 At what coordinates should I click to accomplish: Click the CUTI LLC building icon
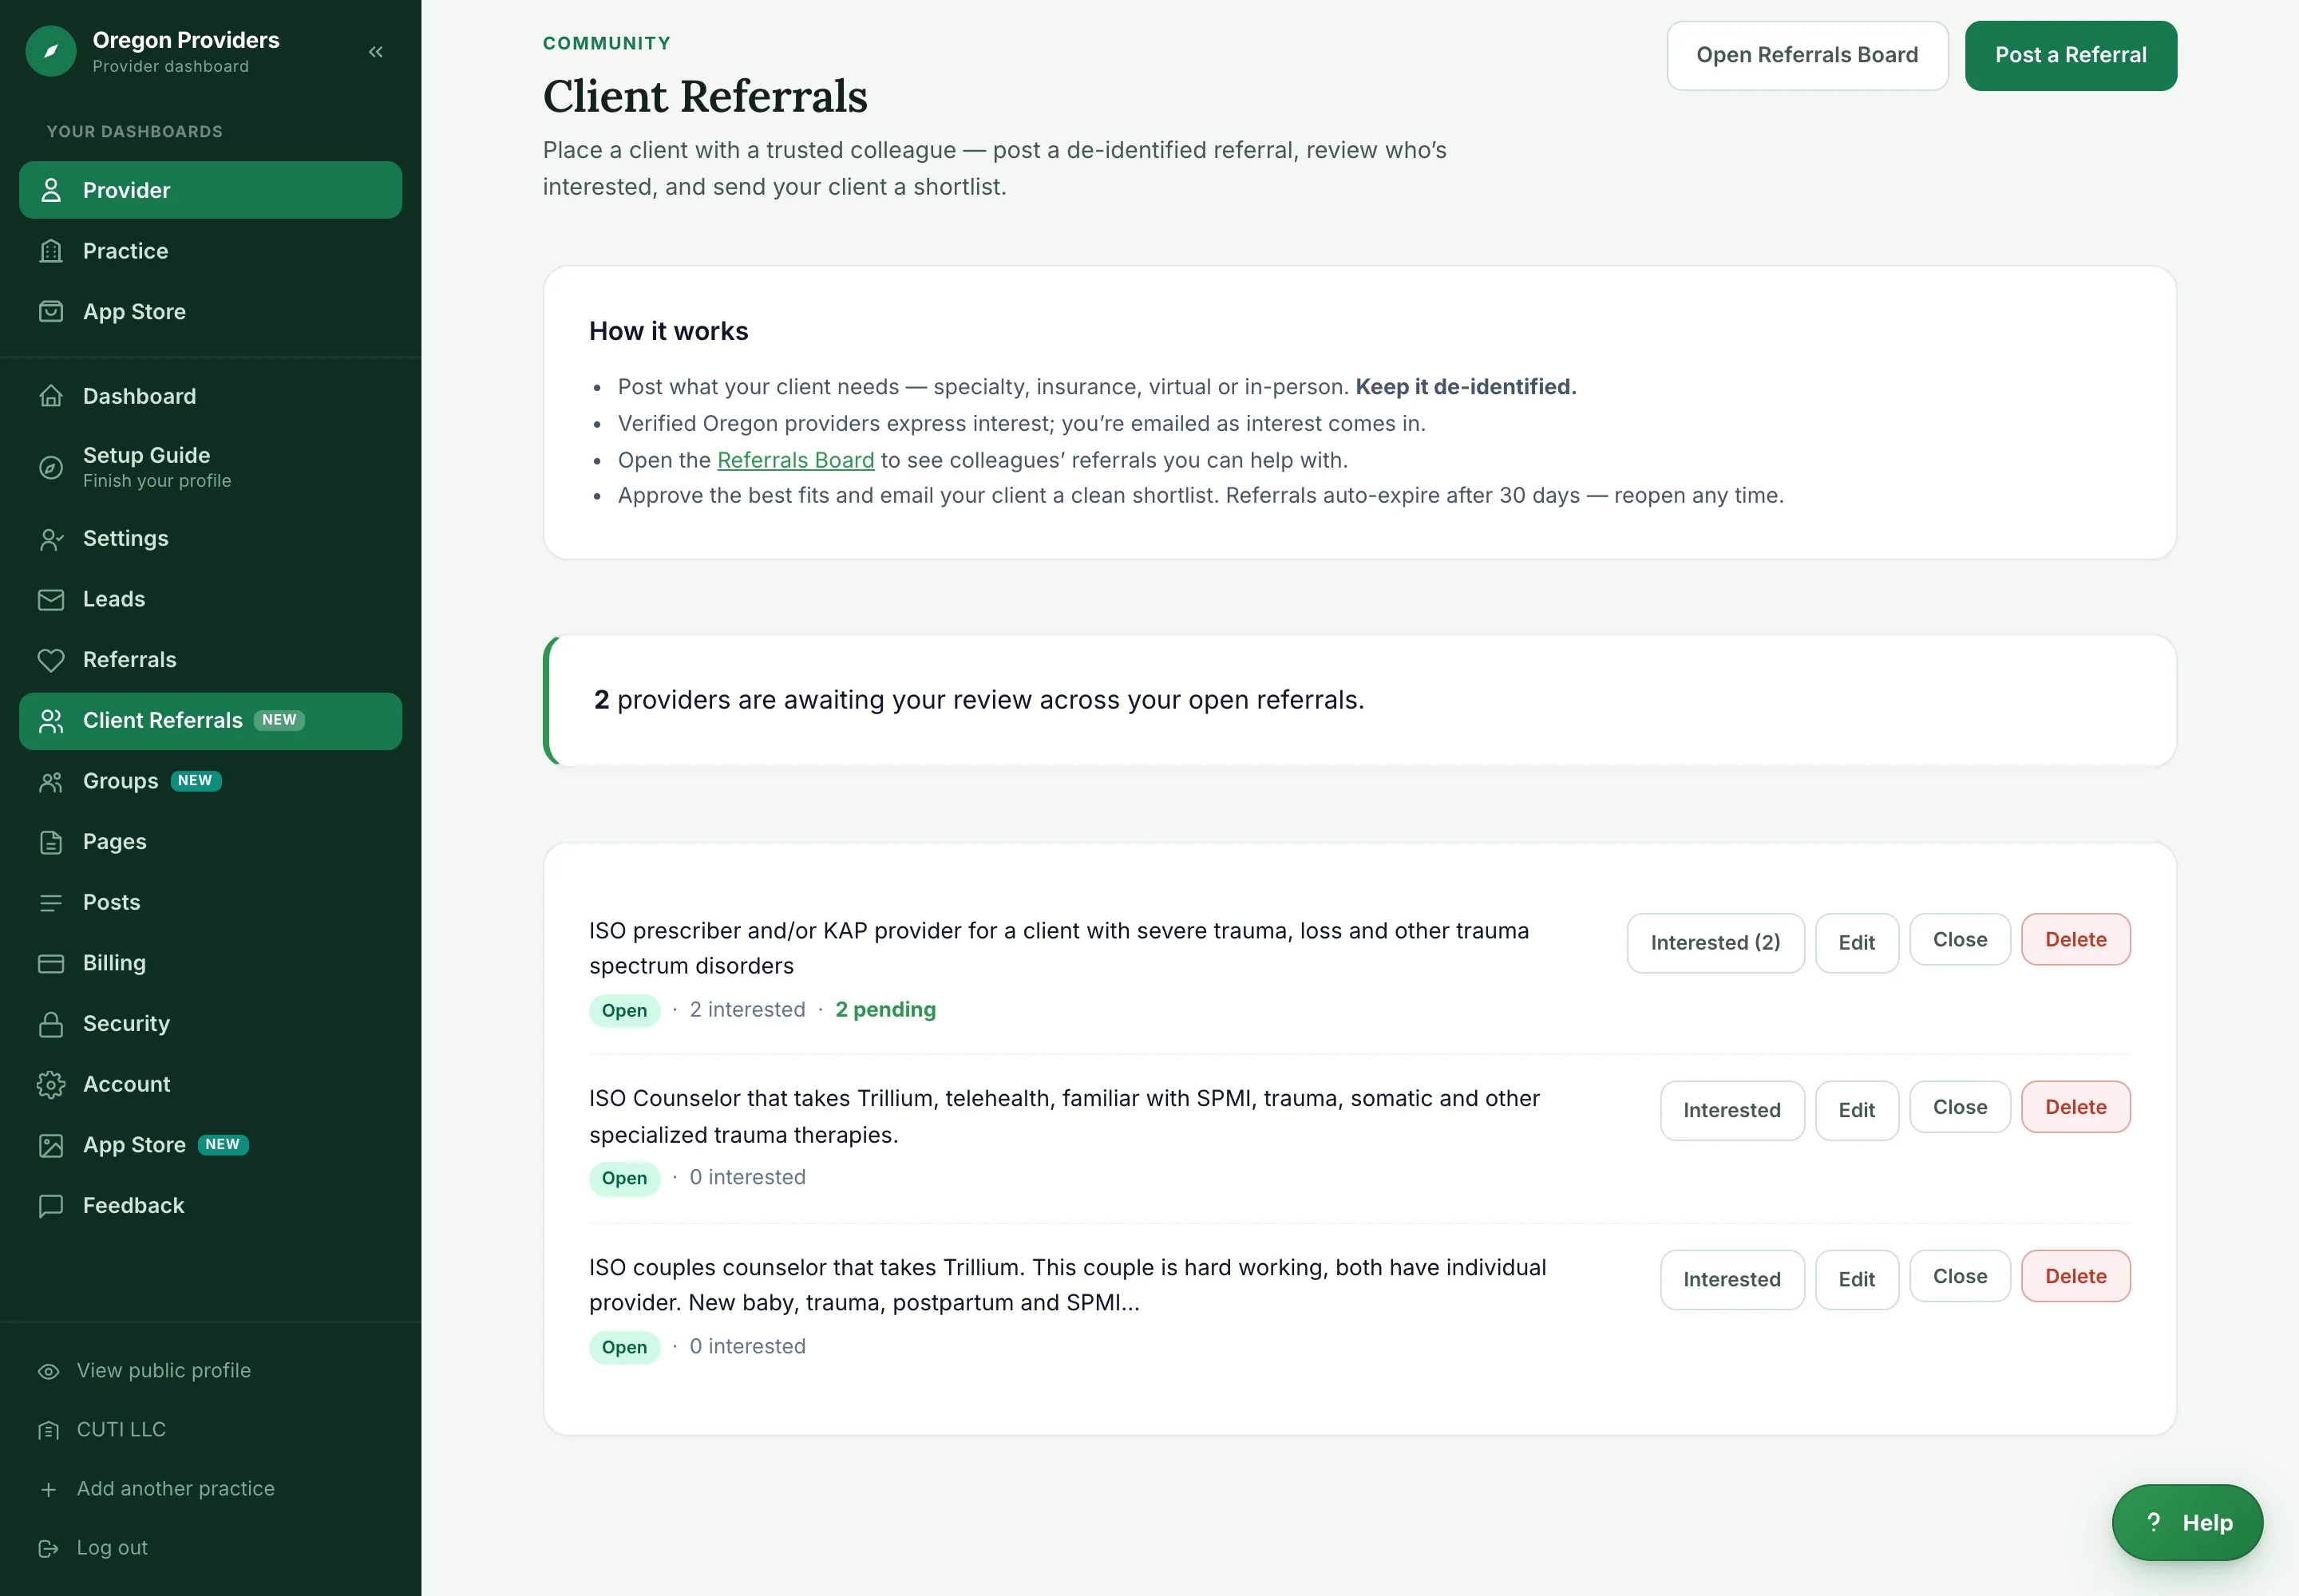(x=48, y=1430)
